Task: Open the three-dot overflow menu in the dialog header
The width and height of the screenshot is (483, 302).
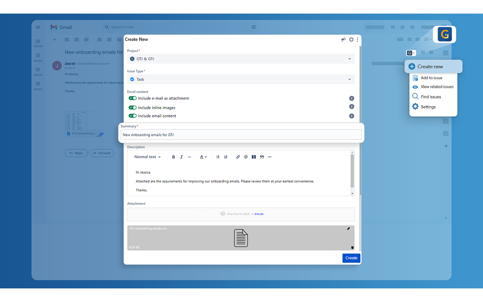Action: [x=357, y=39]
